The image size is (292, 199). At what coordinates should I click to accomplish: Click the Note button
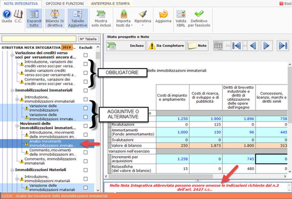click(198, 46)
